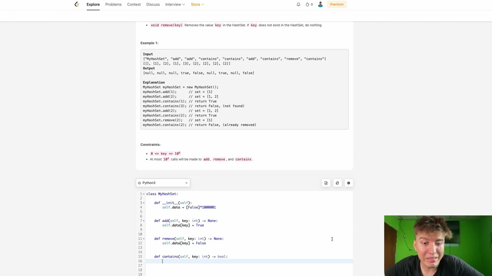492x276 pixels.
Task: Open the Python3 language dropdown
Action: pos(163,183)
